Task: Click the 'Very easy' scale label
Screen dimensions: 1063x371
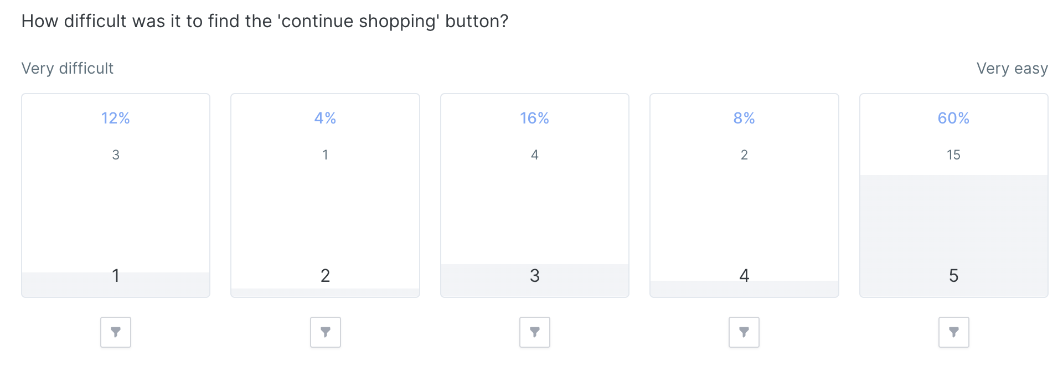Action: click(x=1012, y=68)
